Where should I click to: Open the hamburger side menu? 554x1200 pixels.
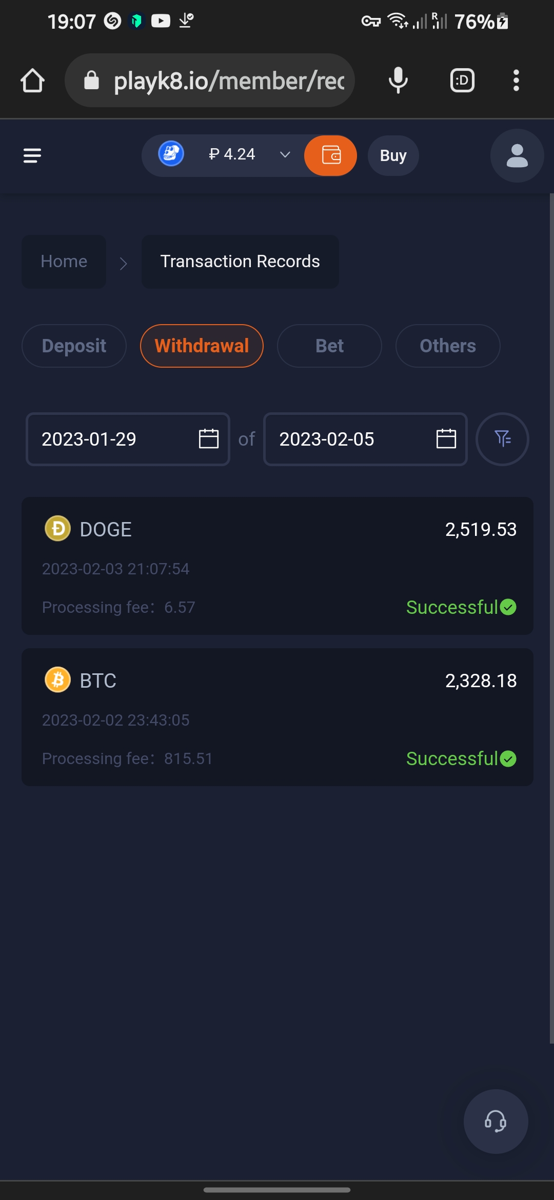32,155
